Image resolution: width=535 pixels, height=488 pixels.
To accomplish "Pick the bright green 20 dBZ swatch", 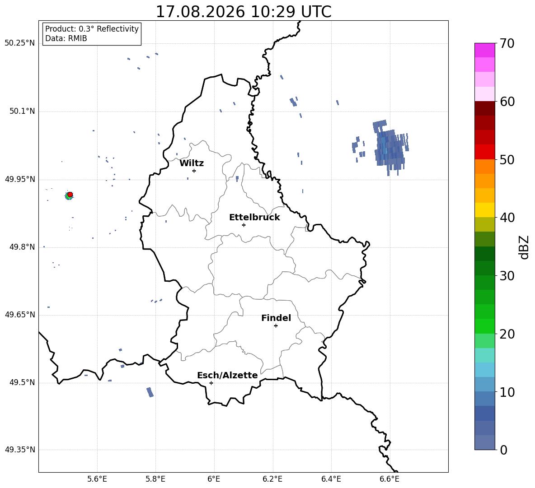I will pos(485,326).
